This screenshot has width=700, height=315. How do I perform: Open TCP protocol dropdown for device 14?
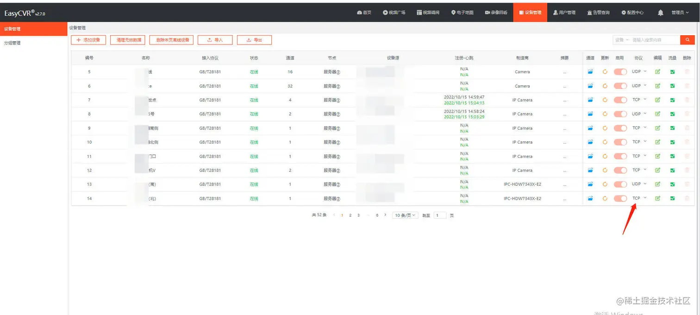click(x=639, y=198)
